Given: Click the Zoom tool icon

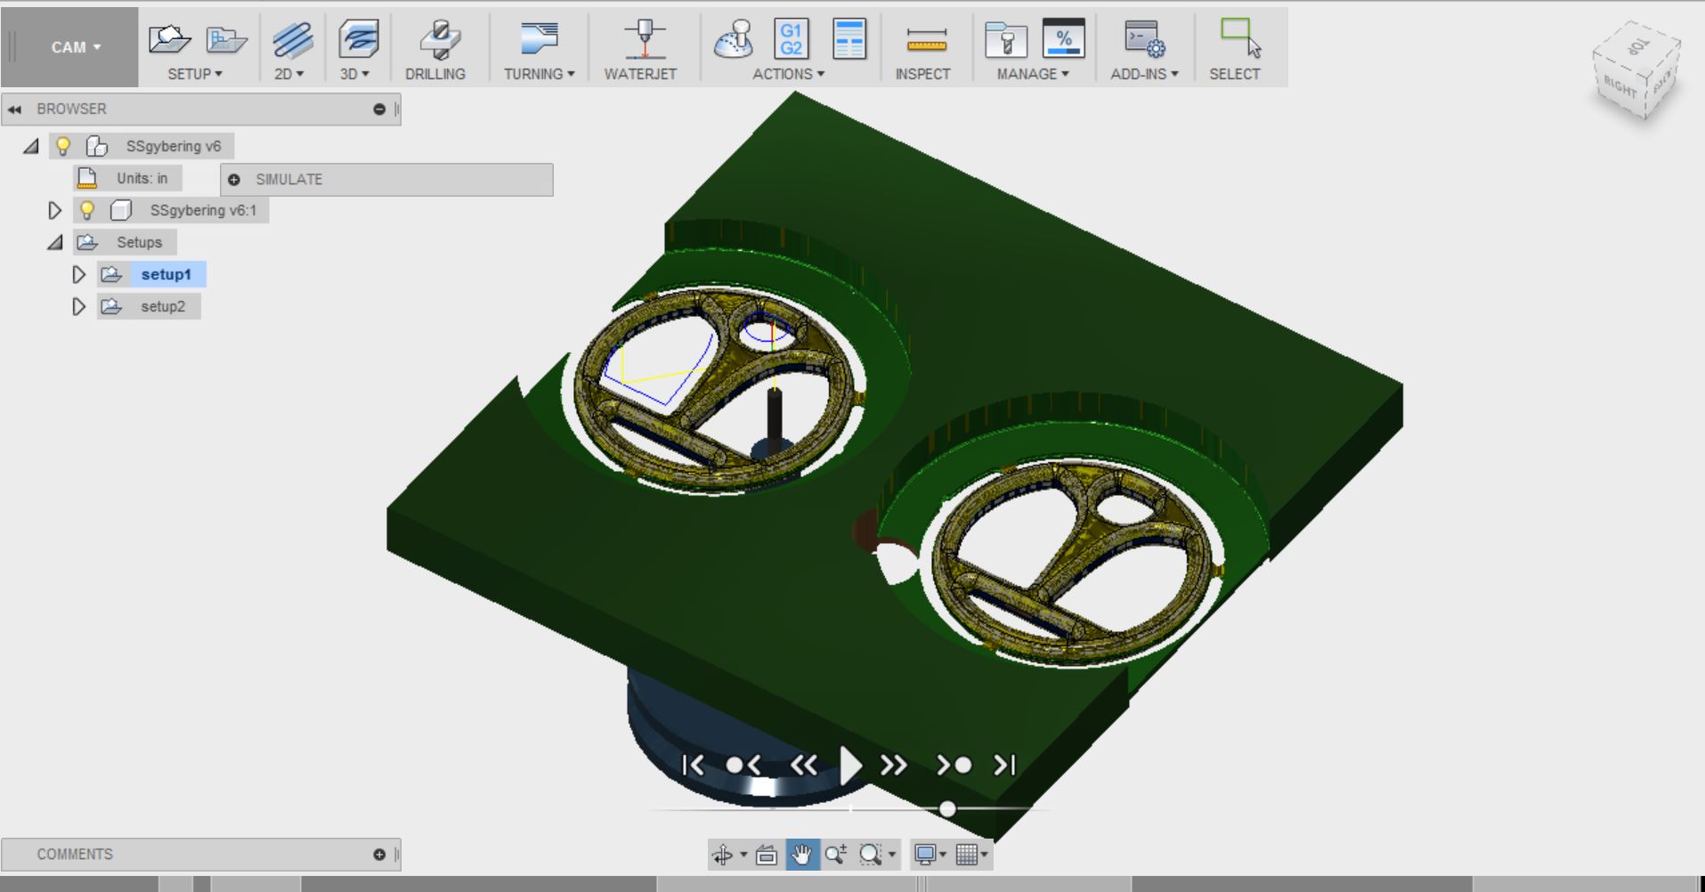Looking at the screenshot, I should [x=835, y=855].
